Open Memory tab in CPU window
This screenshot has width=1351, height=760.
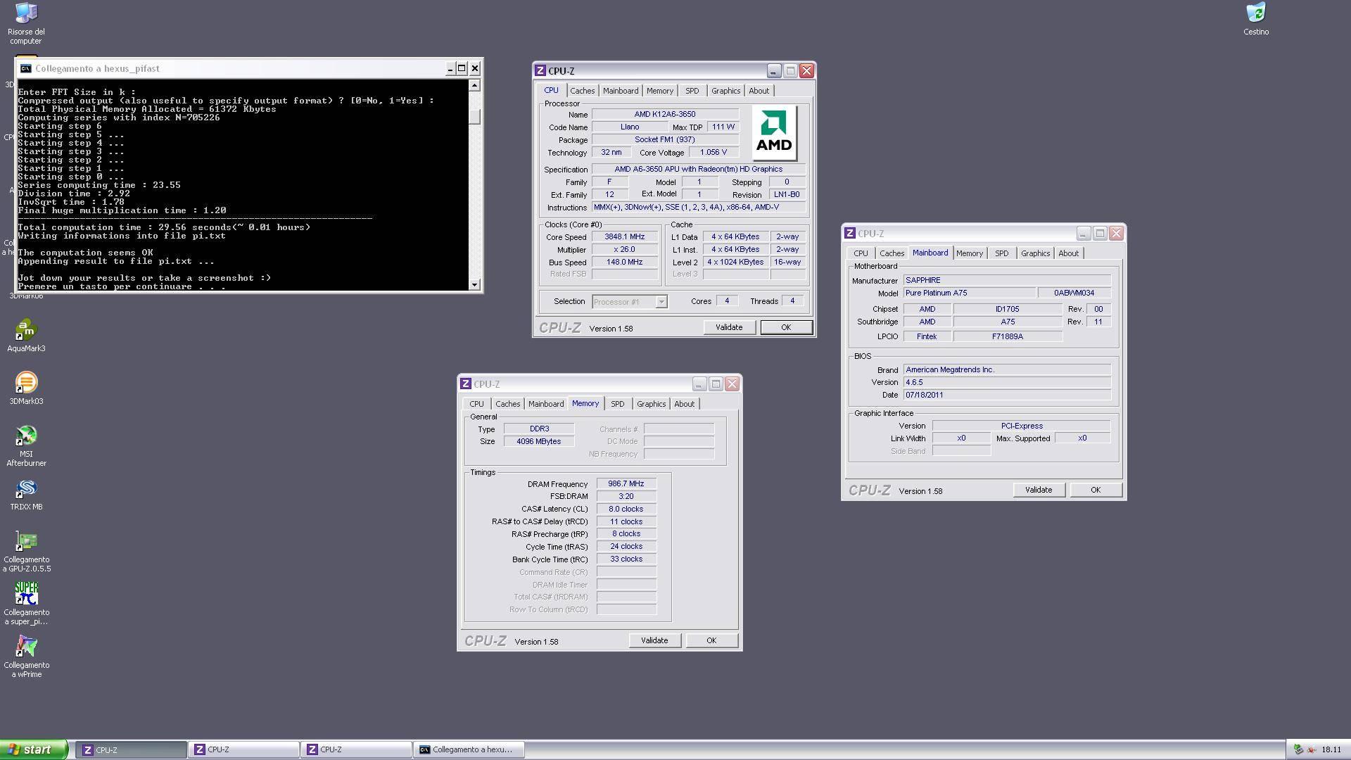tap(660, 91)
